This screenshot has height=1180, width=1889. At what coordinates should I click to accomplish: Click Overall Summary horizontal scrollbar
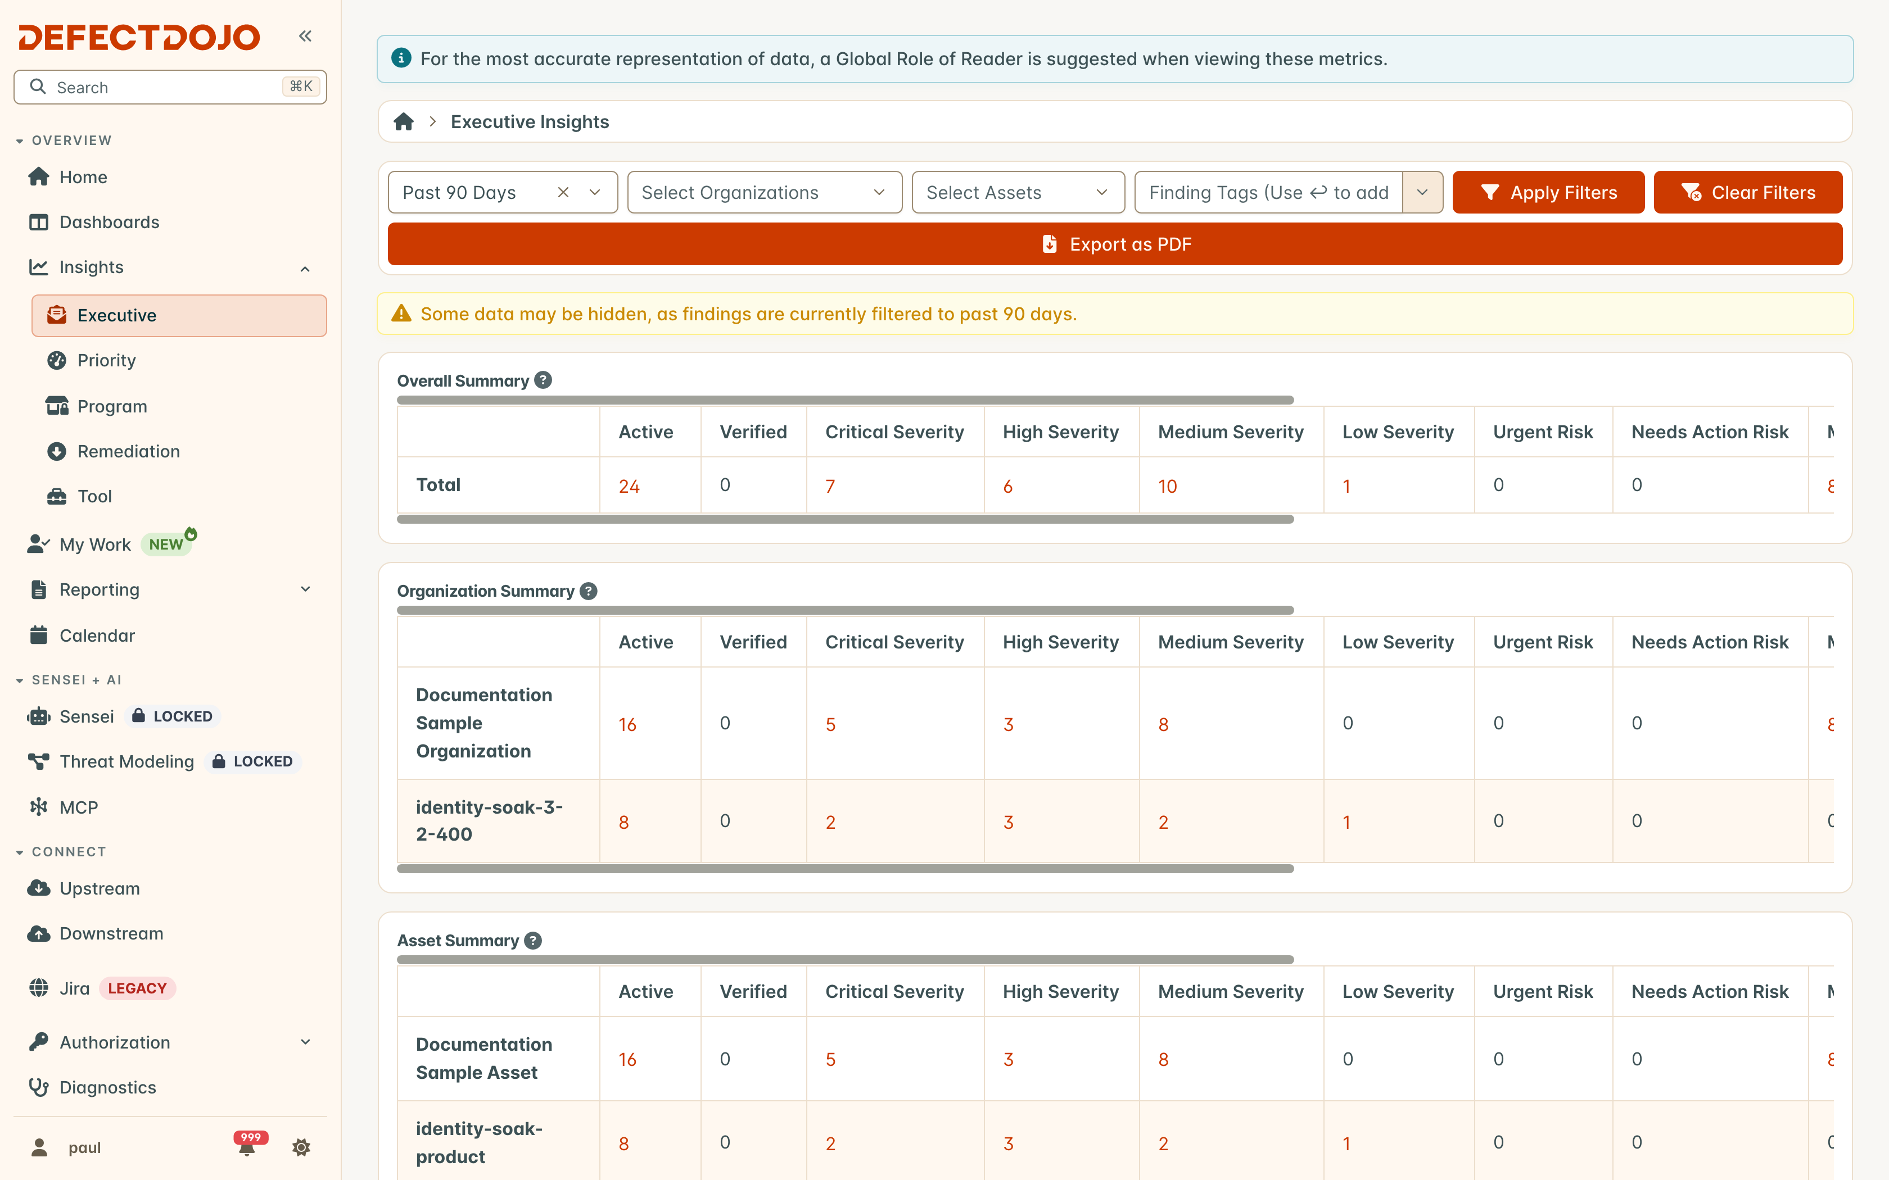[846, 519]
